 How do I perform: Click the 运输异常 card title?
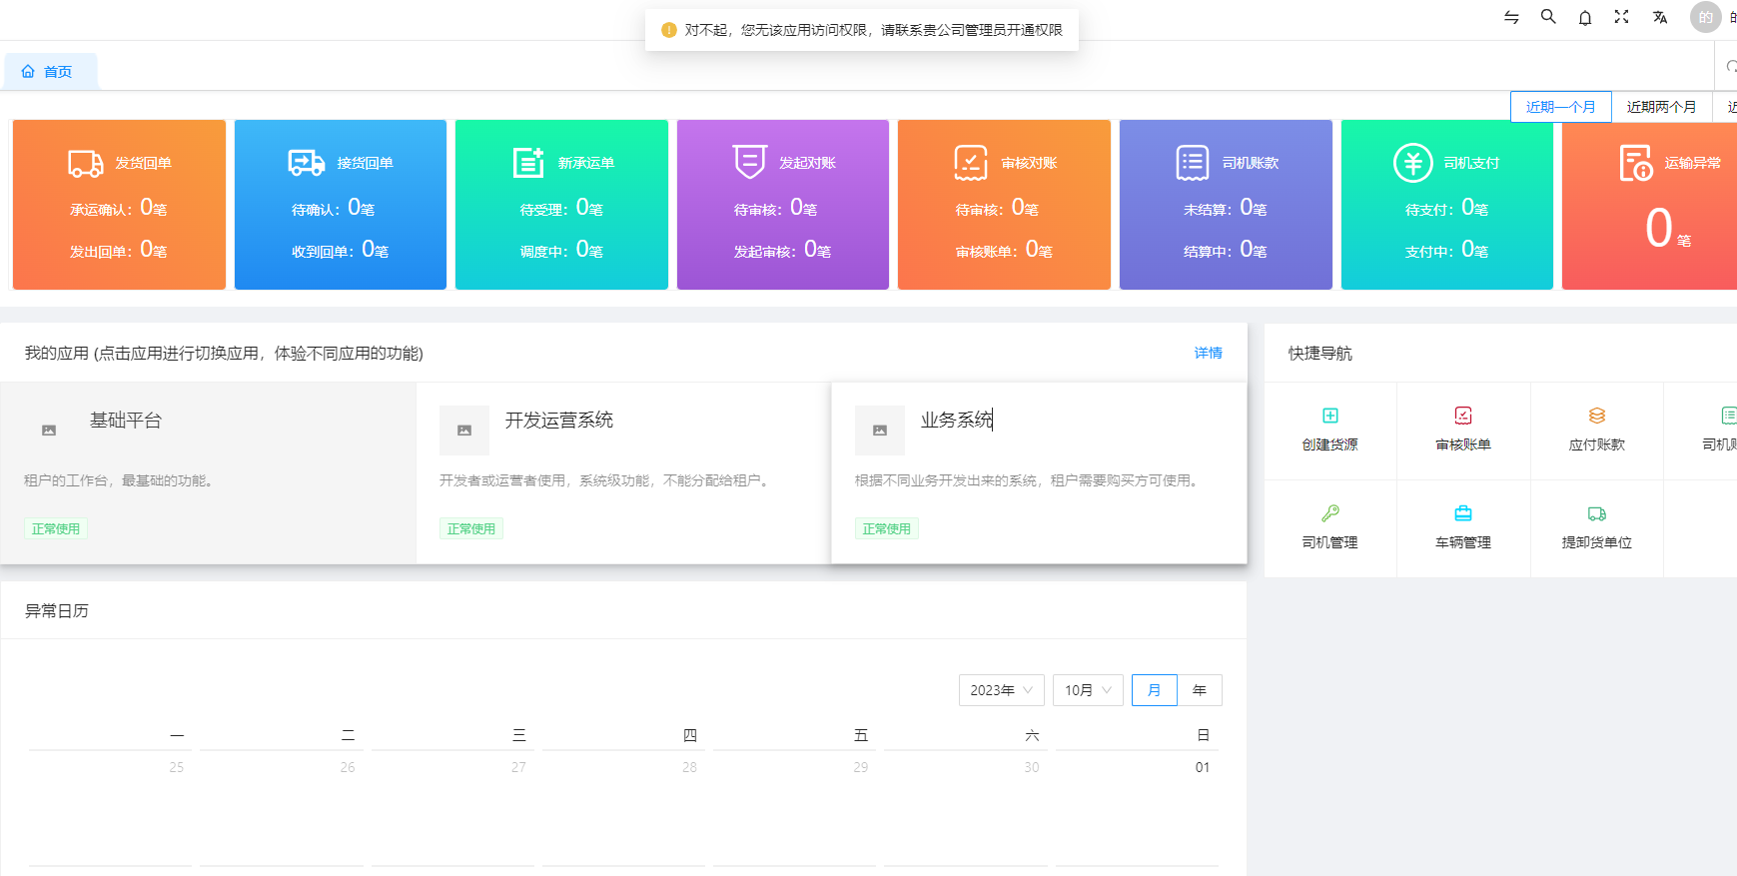1693,163
